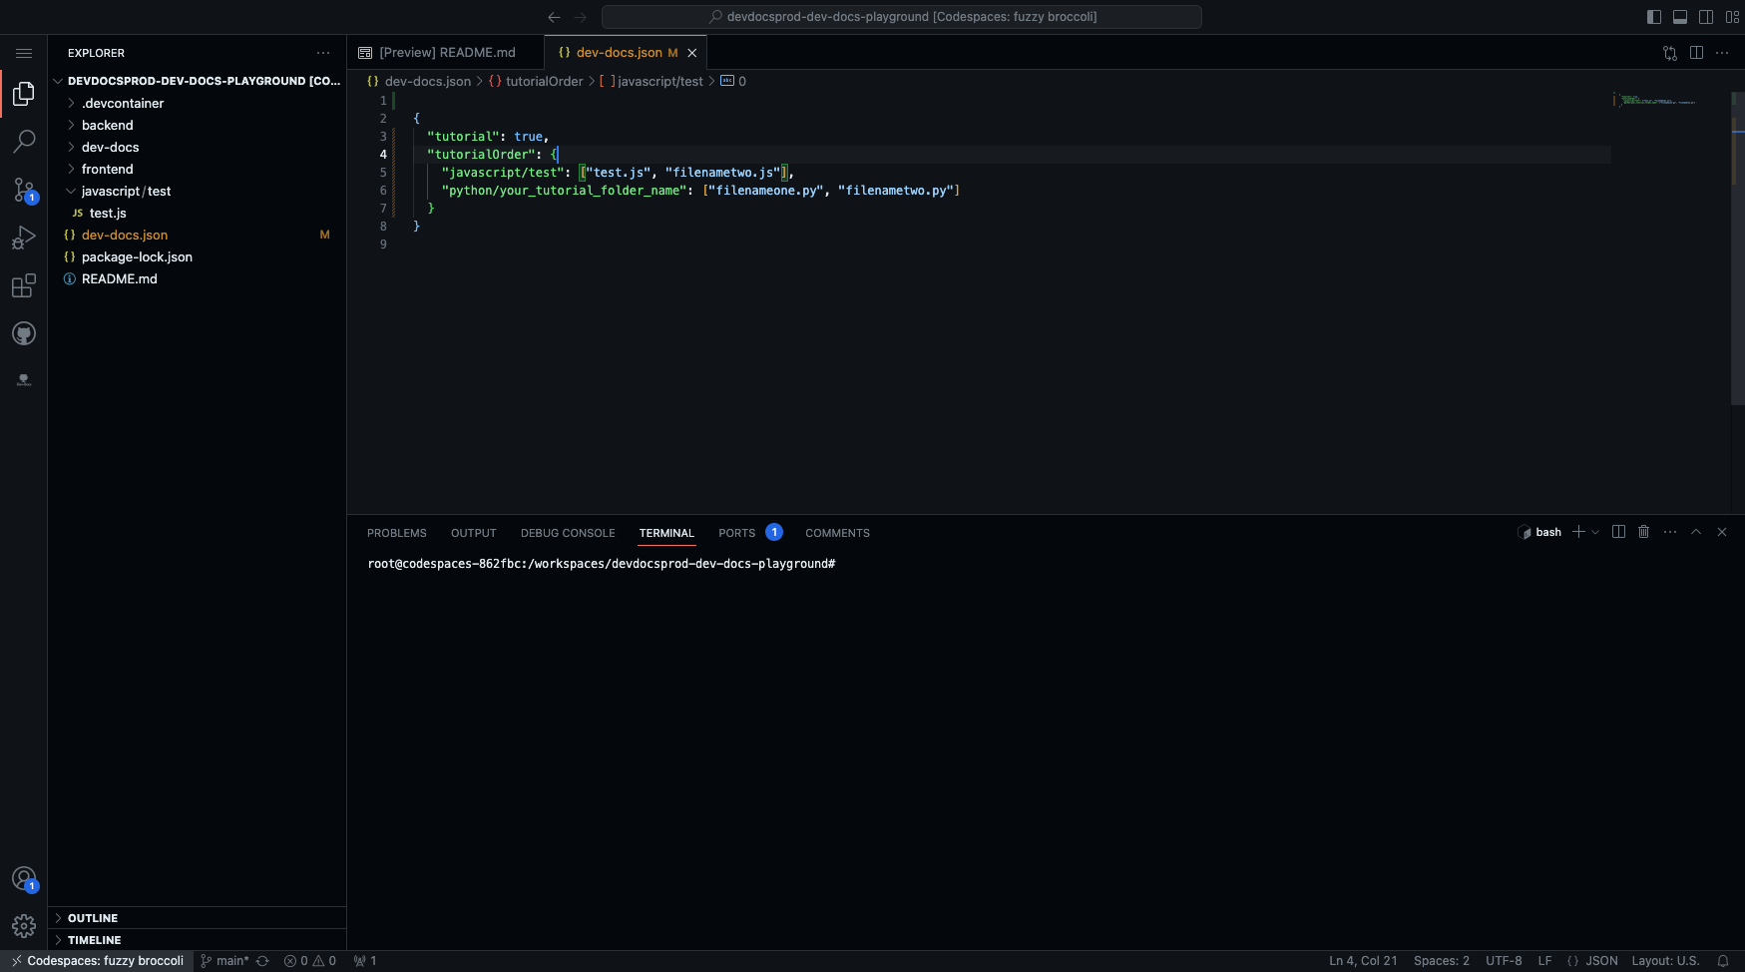Image resolution: width=1745 pixels, height=972 pixels.
Task: Switch to the PROBLEMS panel tab
Action: [396, 533]
